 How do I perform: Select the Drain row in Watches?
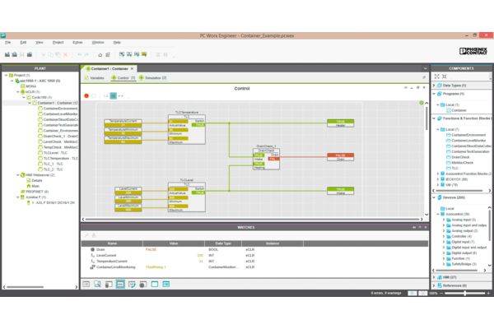pos(254,249)
